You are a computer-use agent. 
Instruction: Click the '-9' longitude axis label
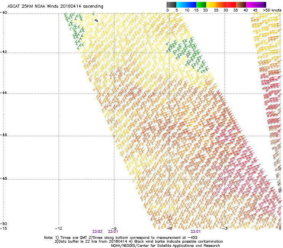pos(114,229)
